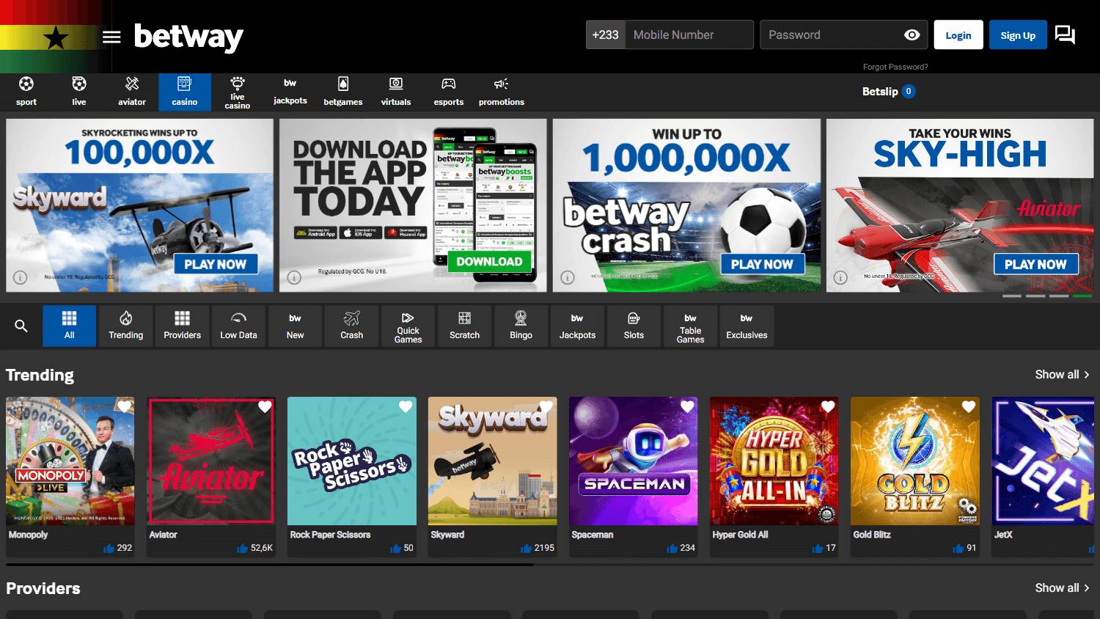The width and height of the screenshot is (1100, 619).
Task: Select the Quick Games category tab
Action: 408,326
